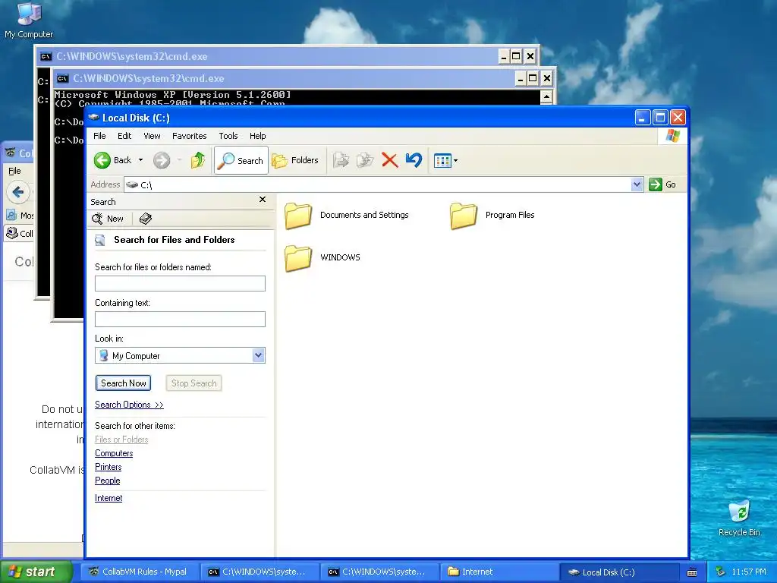The height and width of the screenshot is (583, 777).
Task: Click the People search link
Action: point(108,481)
